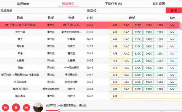This screenshot has height=112, width=182.
Task: Open MV for 青花瓷
Action: click(x=172, y=46)
